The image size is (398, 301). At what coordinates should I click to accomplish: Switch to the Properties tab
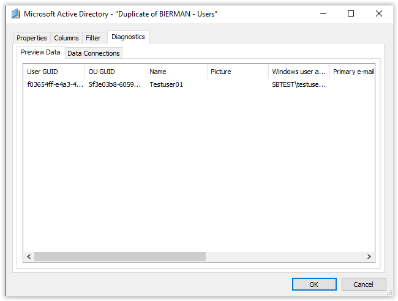[32, 38]
